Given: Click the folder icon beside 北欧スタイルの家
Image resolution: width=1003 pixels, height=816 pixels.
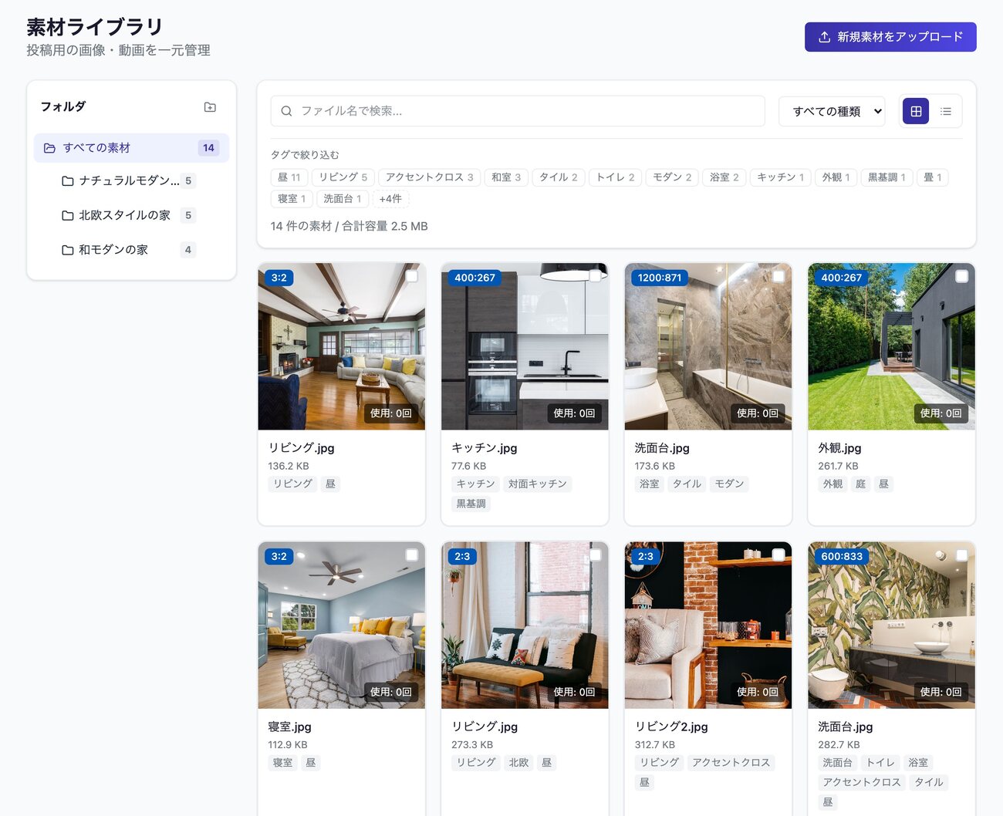Looking at the screenshot, I should [x=68, y=215].
